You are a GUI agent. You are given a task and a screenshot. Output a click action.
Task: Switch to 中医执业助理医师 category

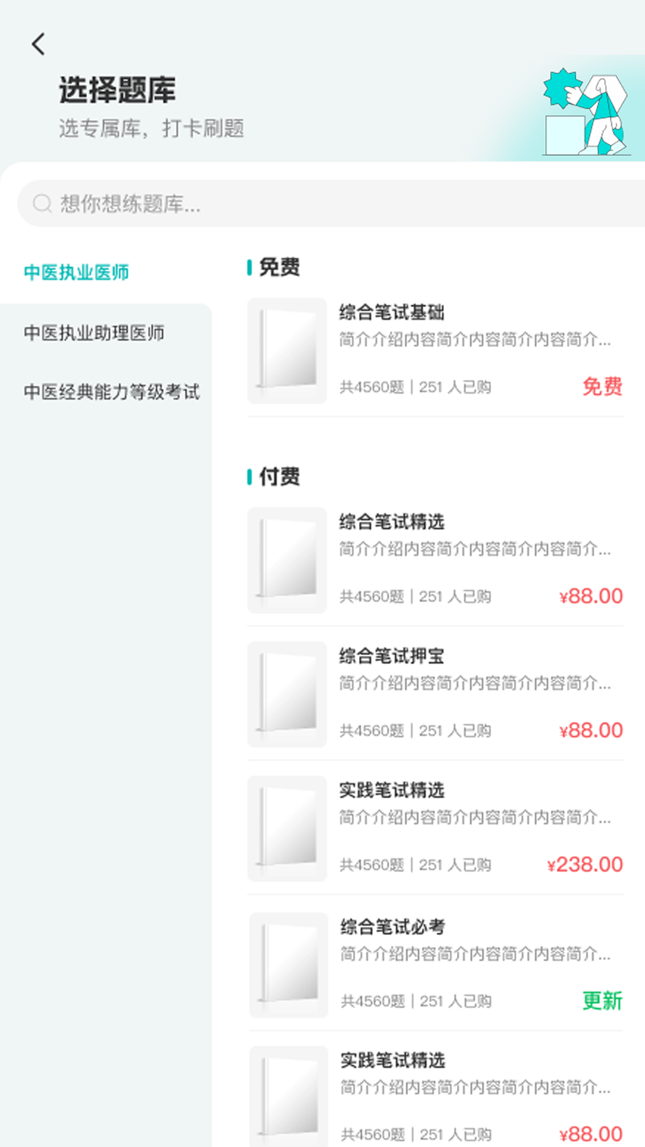tap(94, 333)
